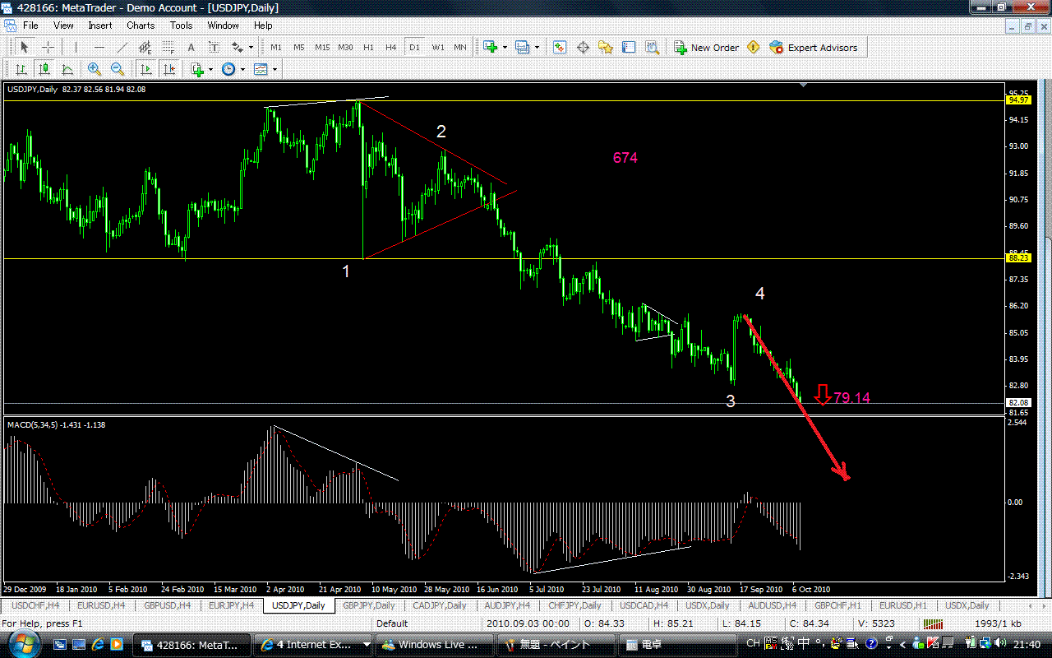Switch to the GBPJPY,Daily chart tab
This screenshot has width=1052, height=658.
tap(368, 605)
